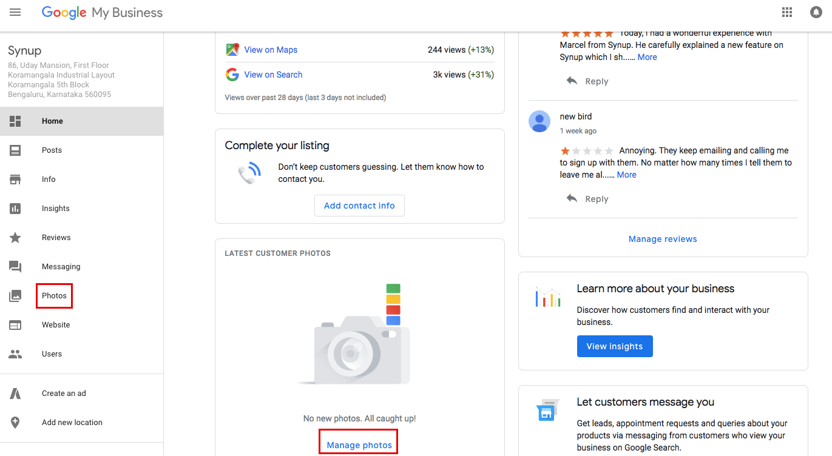Click 'Learn more about your business' heading

click(x=655, y=289)
